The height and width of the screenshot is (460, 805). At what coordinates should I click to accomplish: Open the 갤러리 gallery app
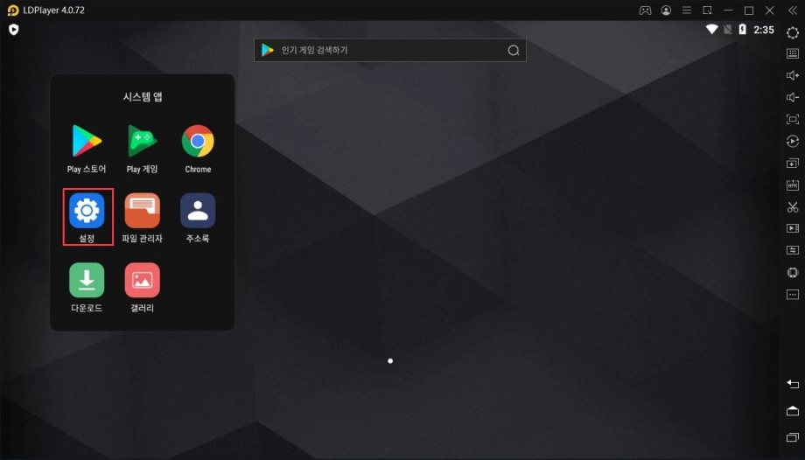tap(142, 280)
